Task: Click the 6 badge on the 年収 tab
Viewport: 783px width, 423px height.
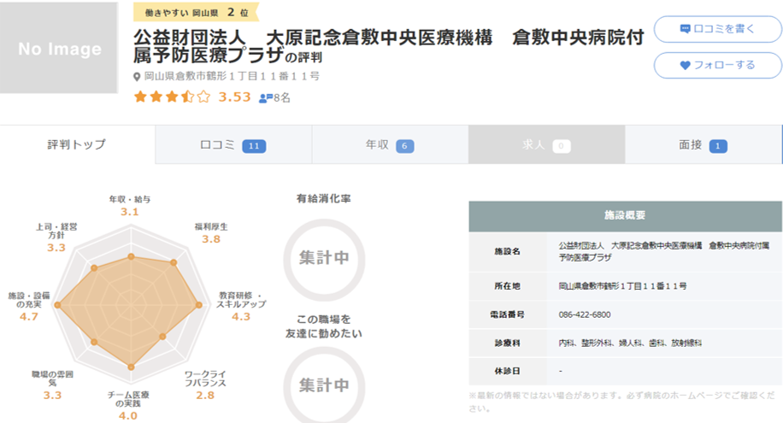Action: (404, 146)
